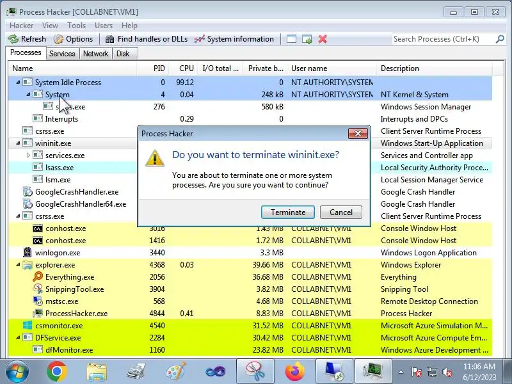Click the muted volume tray icon

point(447,372)
